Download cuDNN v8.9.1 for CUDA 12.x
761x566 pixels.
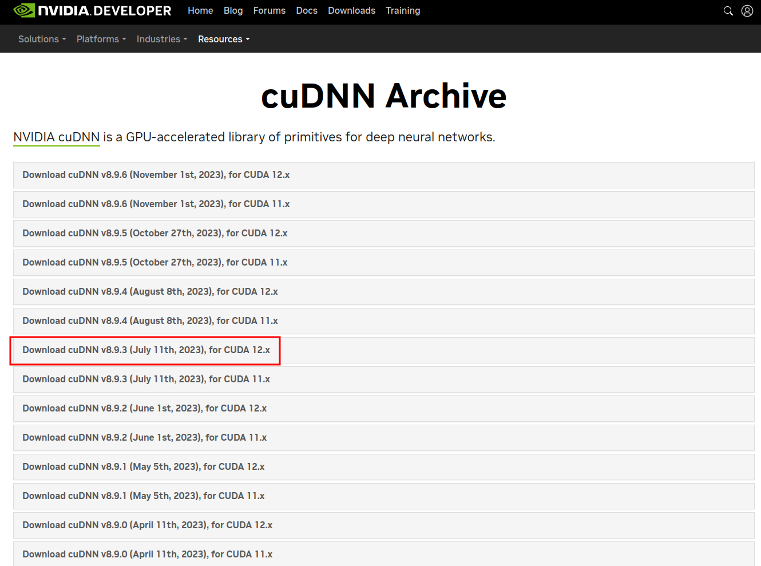click(x=143, y=466)
